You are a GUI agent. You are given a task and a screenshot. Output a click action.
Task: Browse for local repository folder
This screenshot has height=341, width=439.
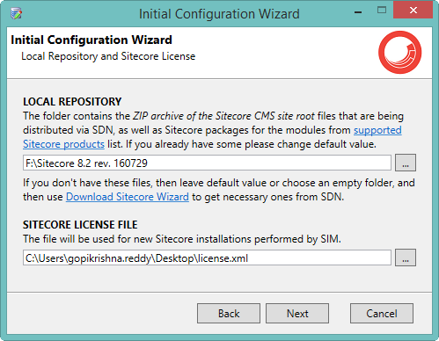point(406,163)
